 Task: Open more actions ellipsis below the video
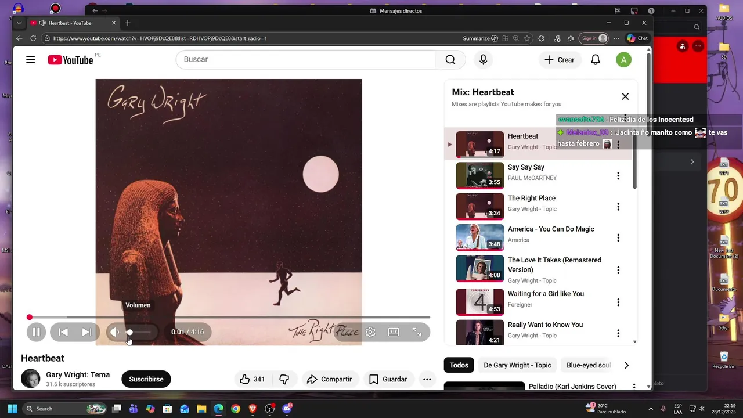[427, 379]
